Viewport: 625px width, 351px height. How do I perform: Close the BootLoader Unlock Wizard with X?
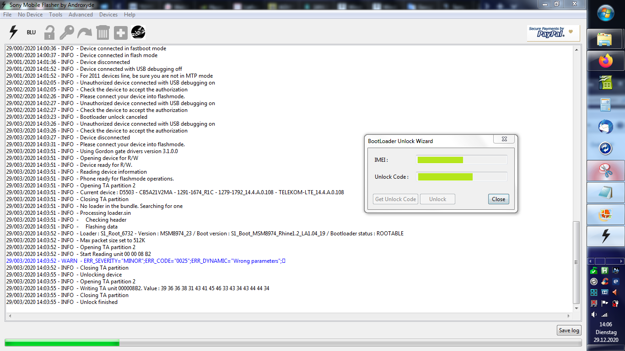(504, 139)
